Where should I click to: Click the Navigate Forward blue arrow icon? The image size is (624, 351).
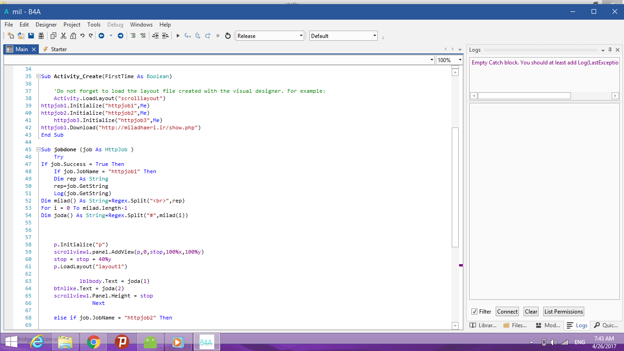[x=120, y=35]
